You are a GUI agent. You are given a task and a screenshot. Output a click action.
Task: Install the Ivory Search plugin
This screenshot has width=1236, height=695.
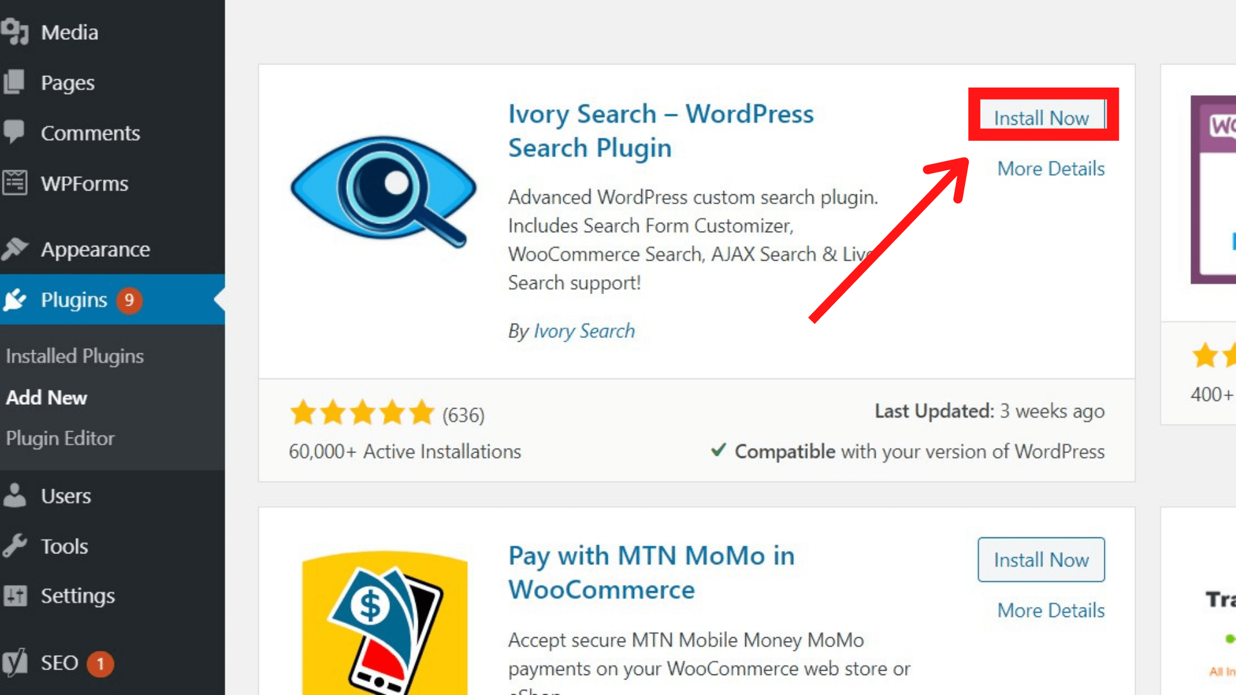[1041, 117]
